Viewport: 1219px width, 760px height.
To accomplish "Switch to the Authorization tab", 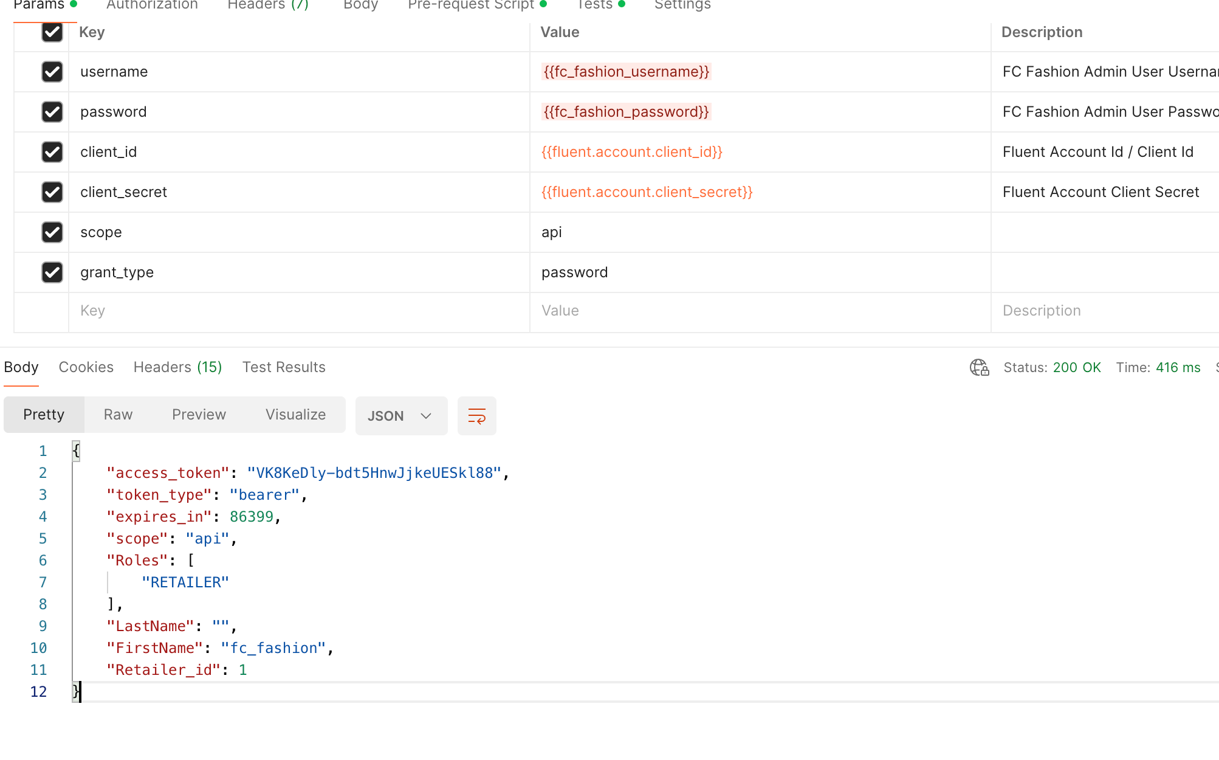I will [x=152, y=5].
